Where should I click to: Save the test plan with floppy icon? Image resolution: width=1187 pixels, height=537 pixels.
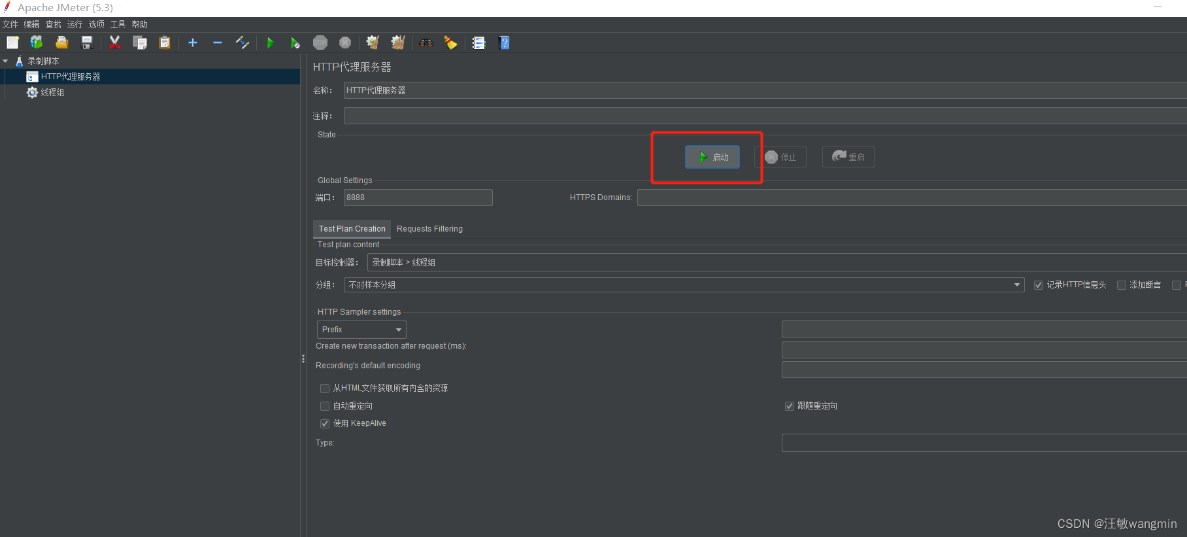click(x=86, y=43)
